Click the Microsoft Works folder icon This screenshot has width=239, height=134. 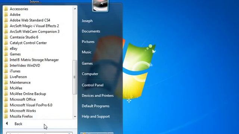pyautogui.click(x=6, y=111)
